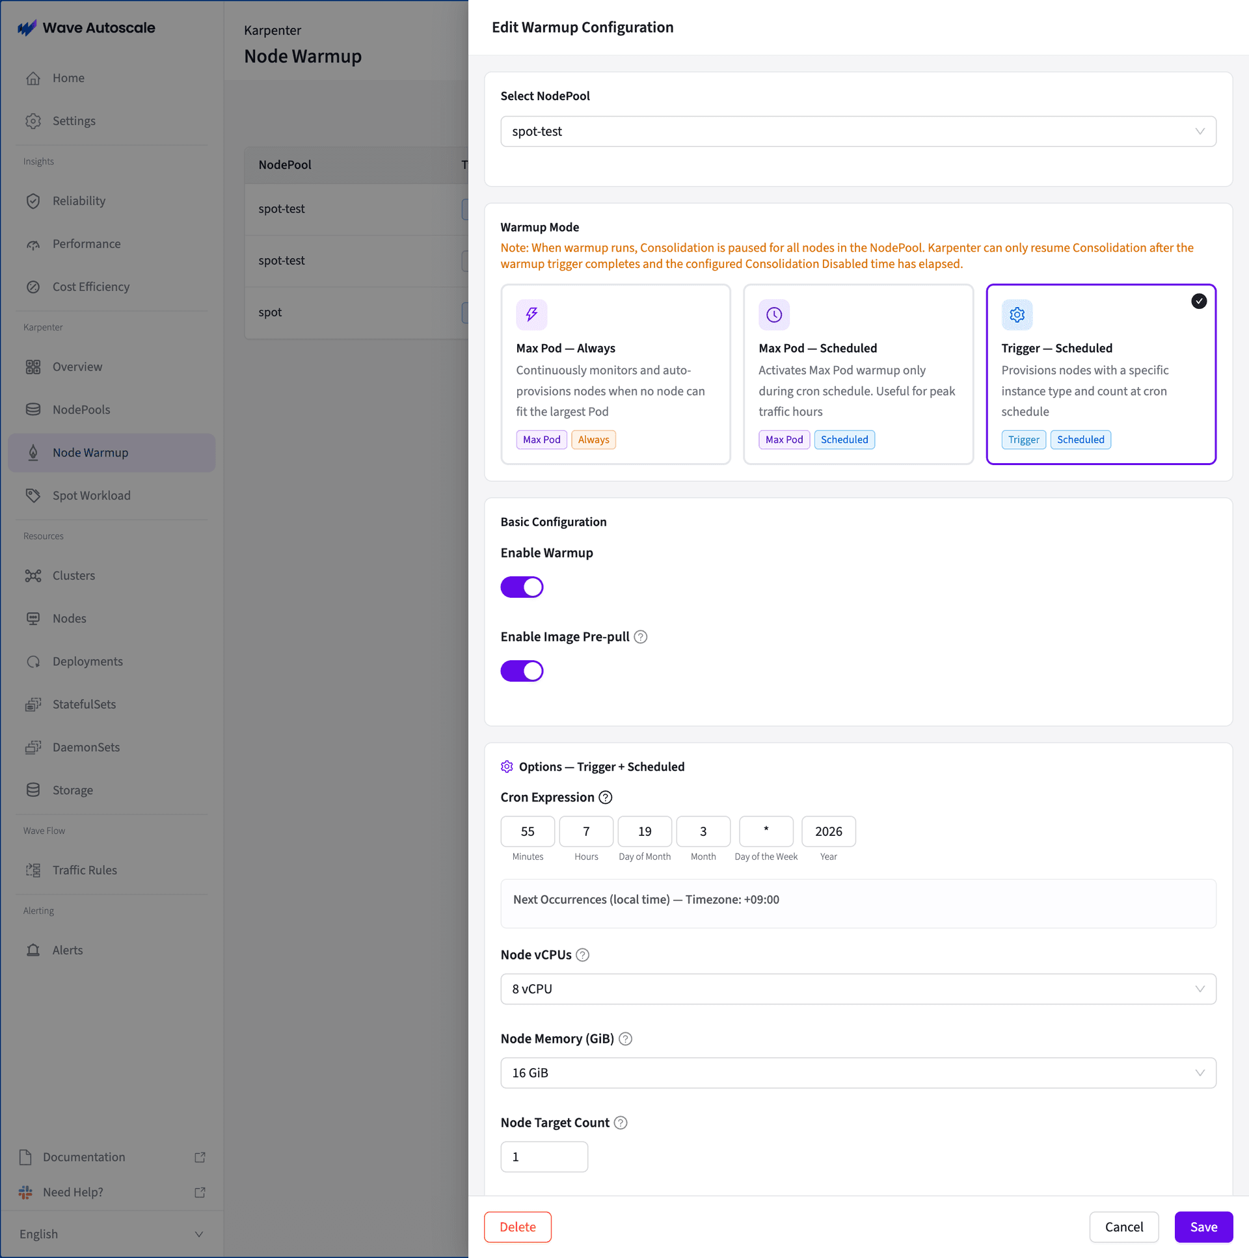Image resolution: width=1249 pixels, height=1258 pixels.
Task: Open Home in the sidebar
Action: (111, 78)
